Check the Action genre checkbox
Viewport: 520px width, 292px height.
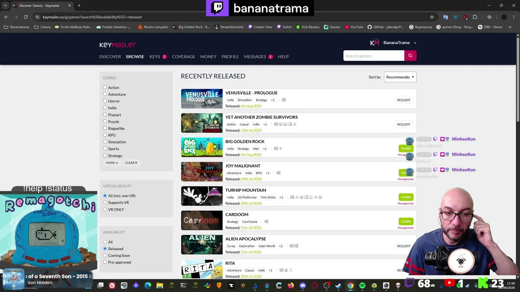[105, 87]
